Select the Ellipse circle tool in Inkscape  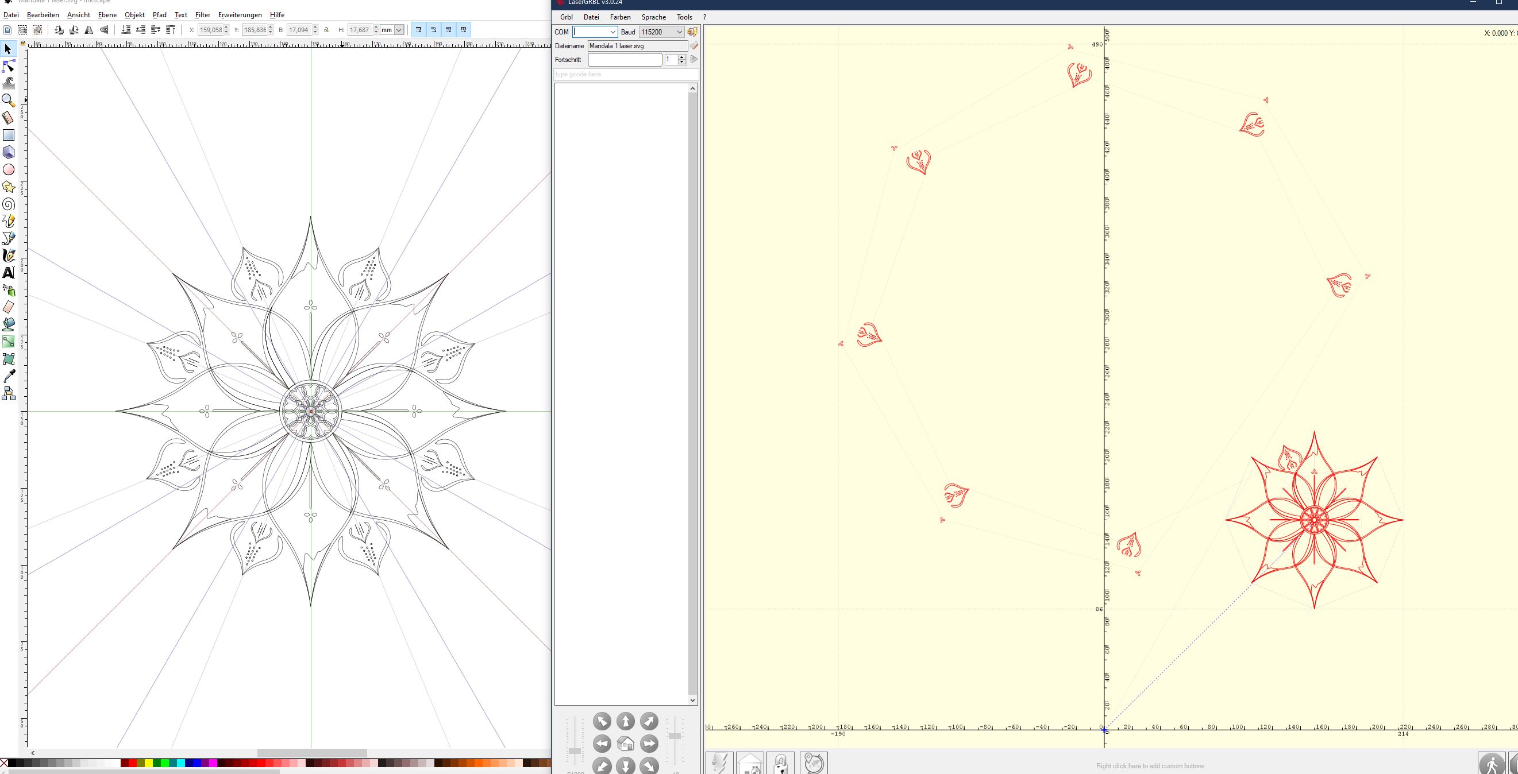click(8, 169)
